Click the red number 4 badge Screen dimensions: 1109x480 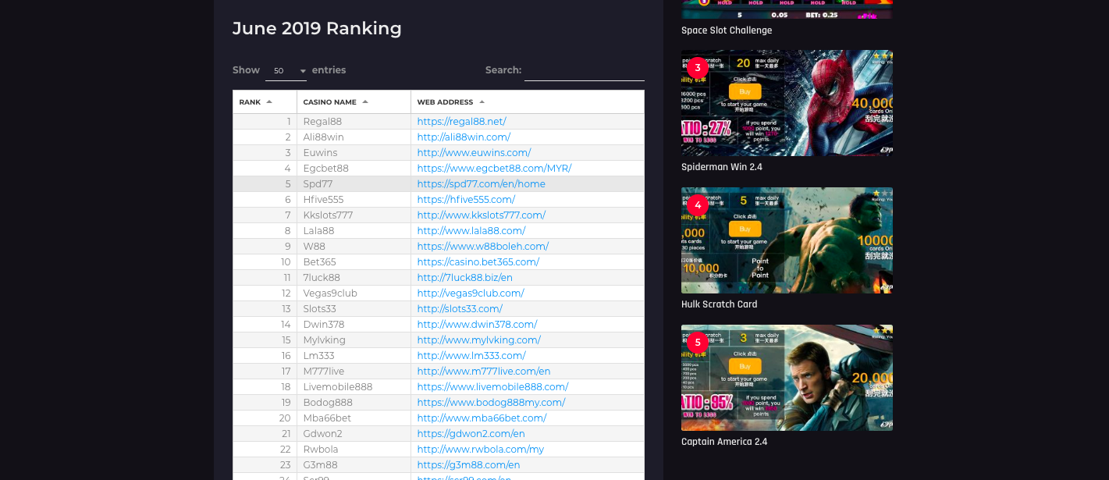(697, 204)
